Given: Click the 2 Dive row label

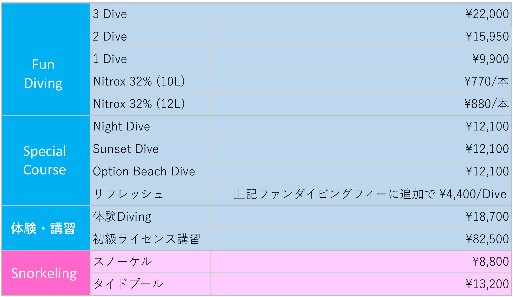Looking at the screenshot, I should [x=110, y=37].
